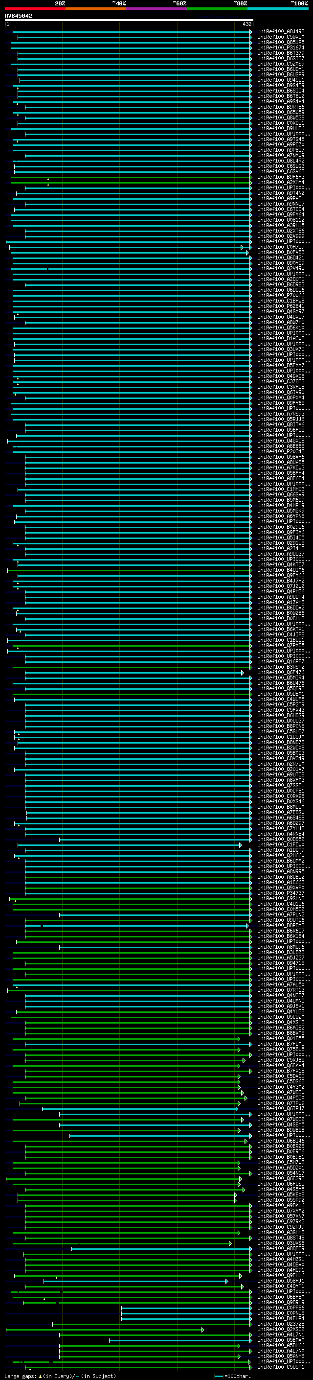
Task: Select the UniRef100_A9TG45 label
Action: coord(281,140)
